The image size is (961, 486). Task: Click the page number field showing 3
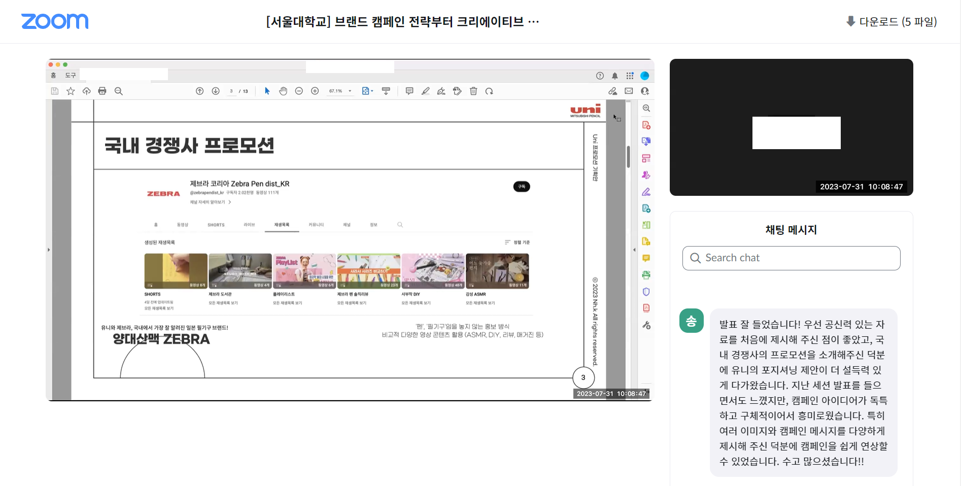[231, 91]
